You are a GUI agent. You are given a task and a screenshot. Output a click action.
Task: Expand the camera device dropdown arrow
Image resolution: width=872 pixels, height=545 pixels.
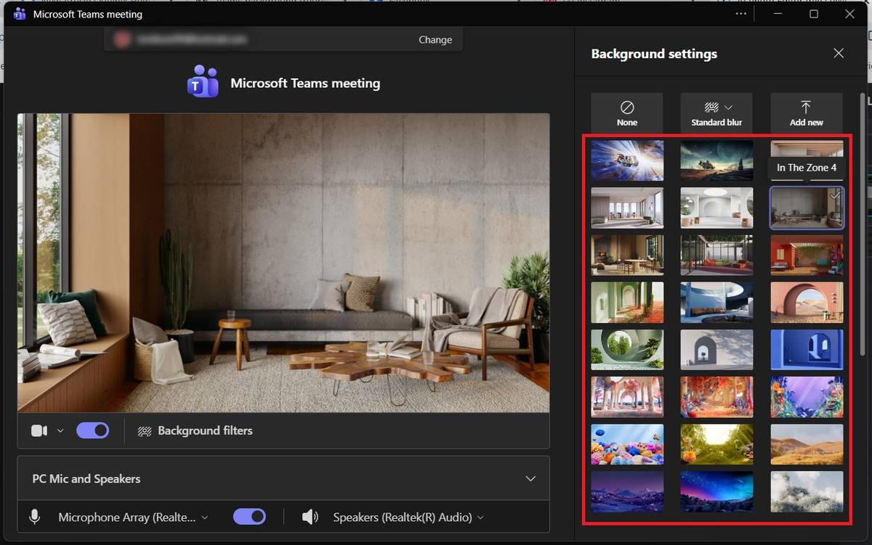click(60, 431)
